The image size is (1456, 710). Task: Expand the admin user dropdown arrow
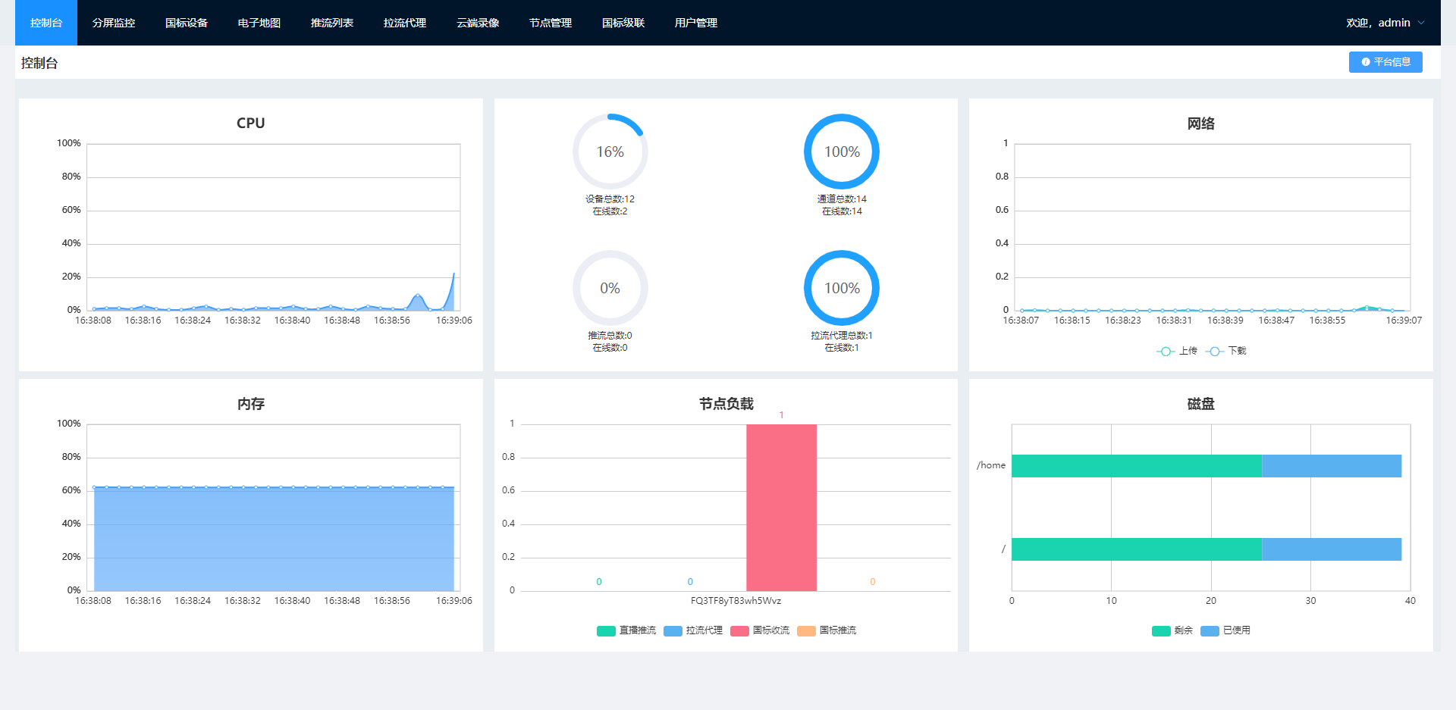tap(1421, 23)
